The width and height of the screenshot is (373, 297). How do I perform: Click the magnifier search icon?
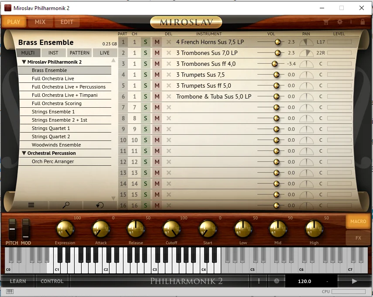(x=65, y=205)
